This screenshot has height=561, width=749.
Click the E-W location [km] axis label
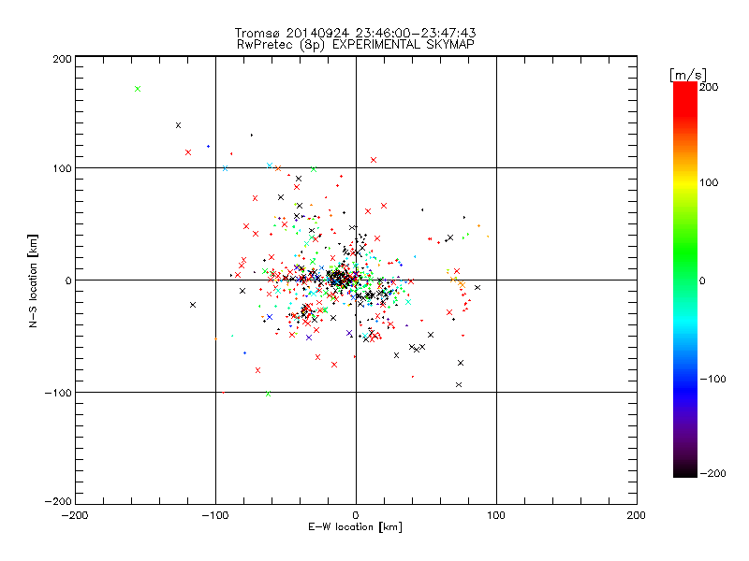coord(355,527)
